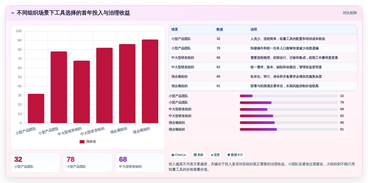Click the progress bar labeled 91
The width and height of the screenshot is (368, 183).
point(289,129)
